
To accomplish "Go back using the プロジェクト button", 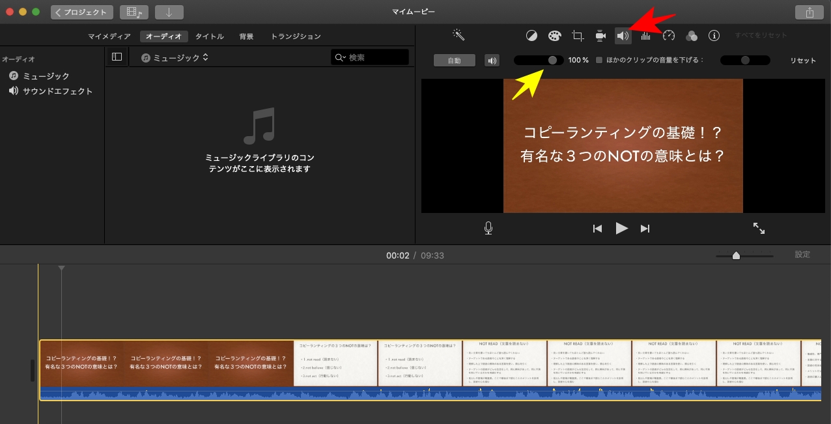I will [x=82, y=12].
